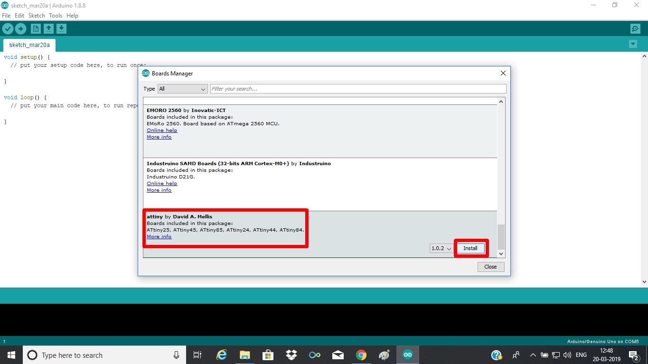Open the pinned Arduino infinity icon
Screen dimensions: 648x364
(x=314, y=355)
